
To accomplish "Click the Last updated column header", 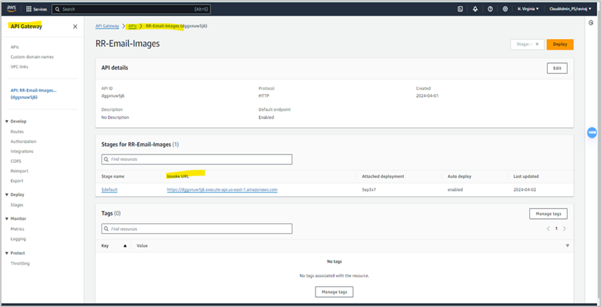I will pos(526,176).
